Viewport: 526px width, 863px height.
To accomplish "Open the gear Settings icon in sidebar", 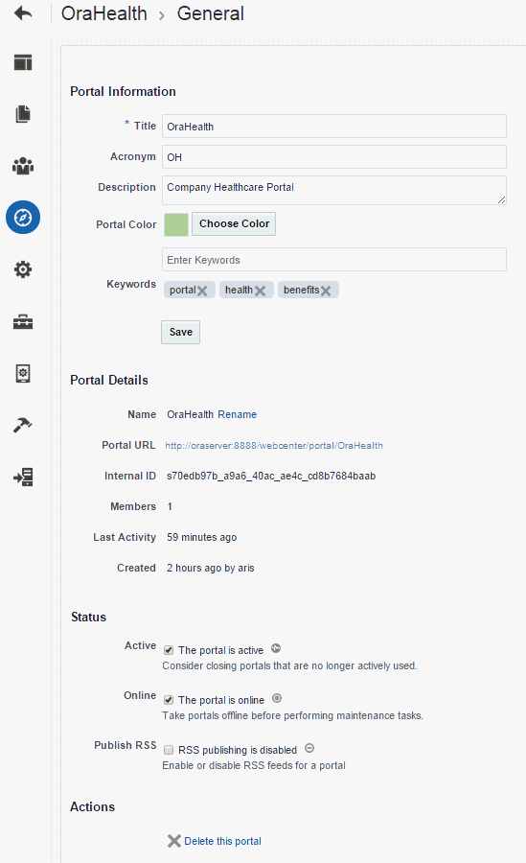I will coord(23,269).
